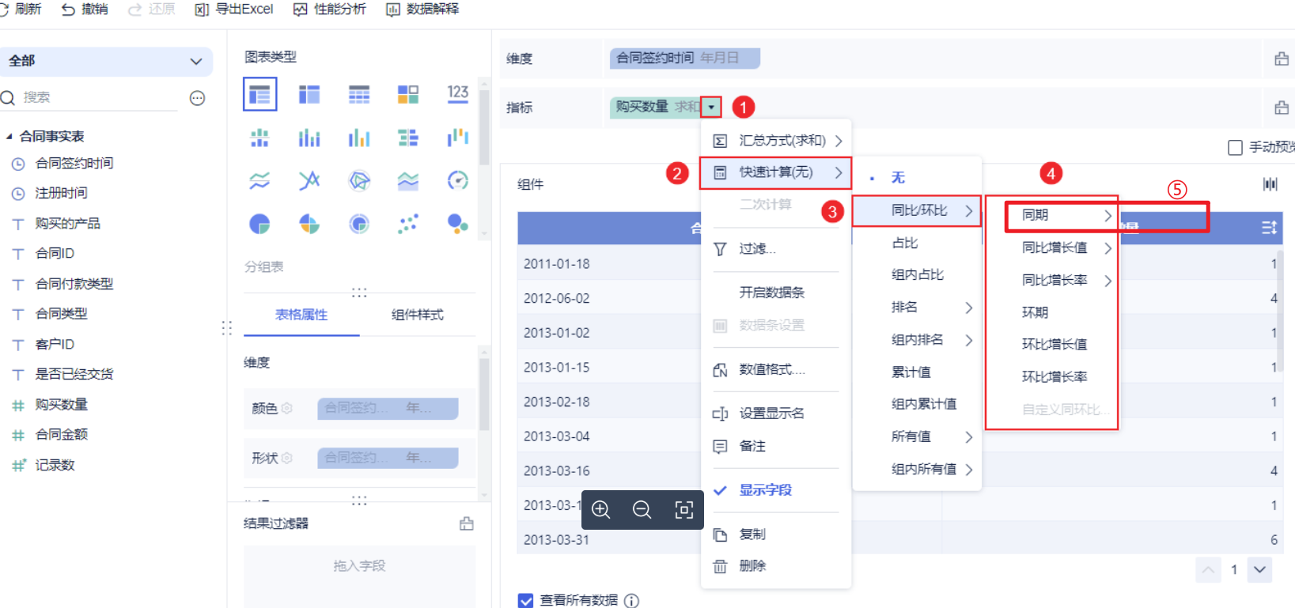Choose the solid pie chart icon

click(259, 225)
